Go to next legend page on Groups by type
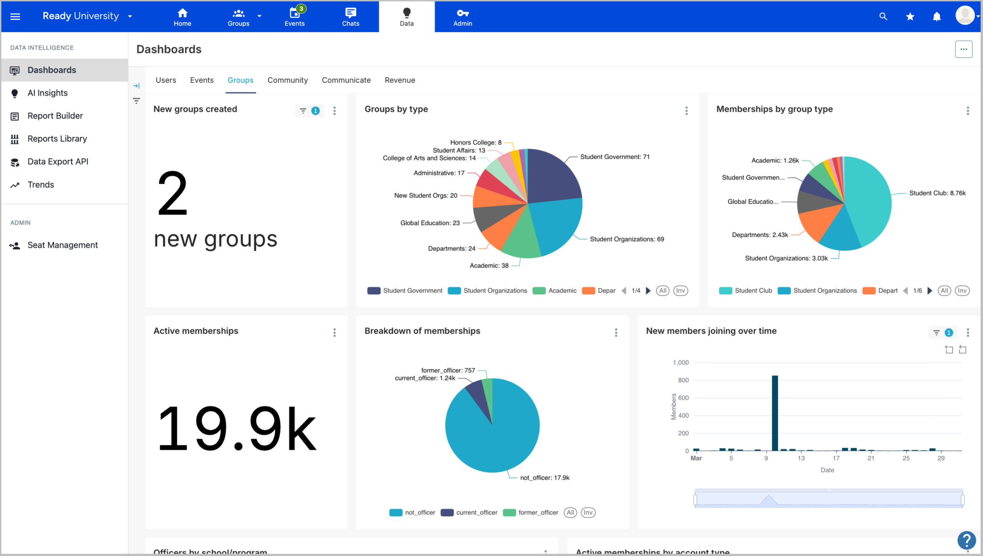This screenshot has width=983, height=556. tap(649, 290)
